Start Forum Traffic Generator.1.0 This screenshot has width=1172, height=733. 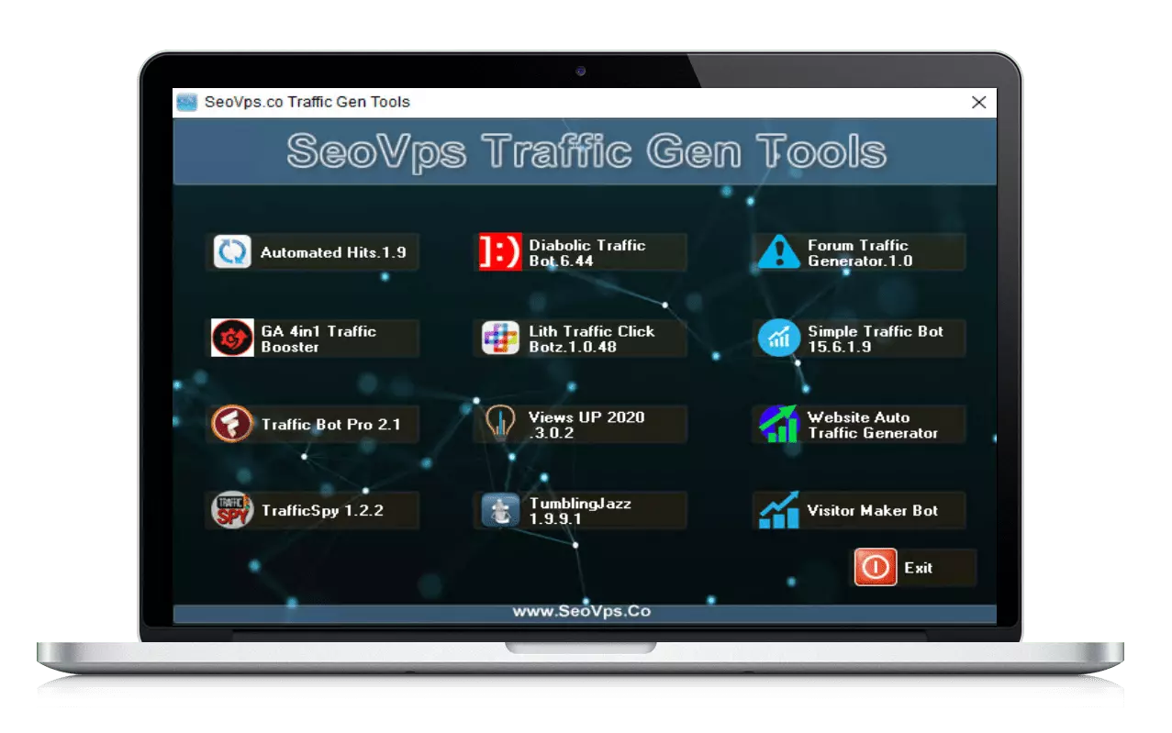coord(859,251)
